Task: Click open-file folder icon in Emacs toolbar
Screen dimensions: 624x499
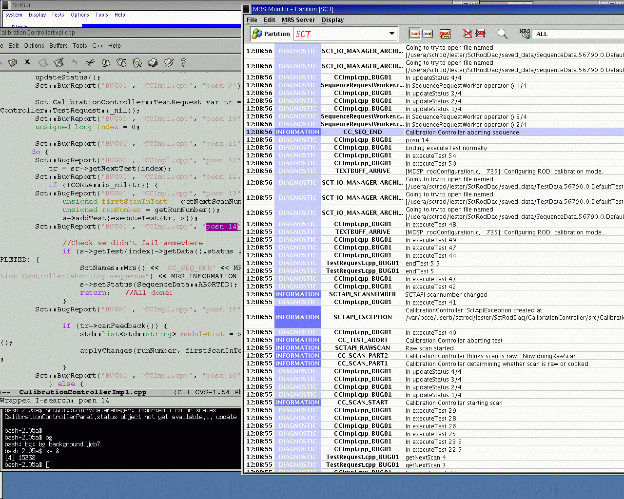Action: point(13,62)
